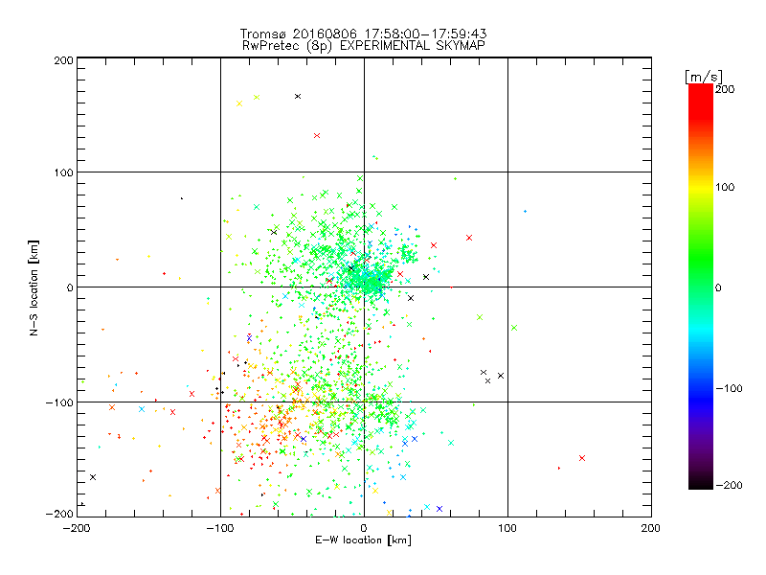Screen dimensions: 766x575
Task: Select the N-S location [km] axis label
Action: coord(34,287)
